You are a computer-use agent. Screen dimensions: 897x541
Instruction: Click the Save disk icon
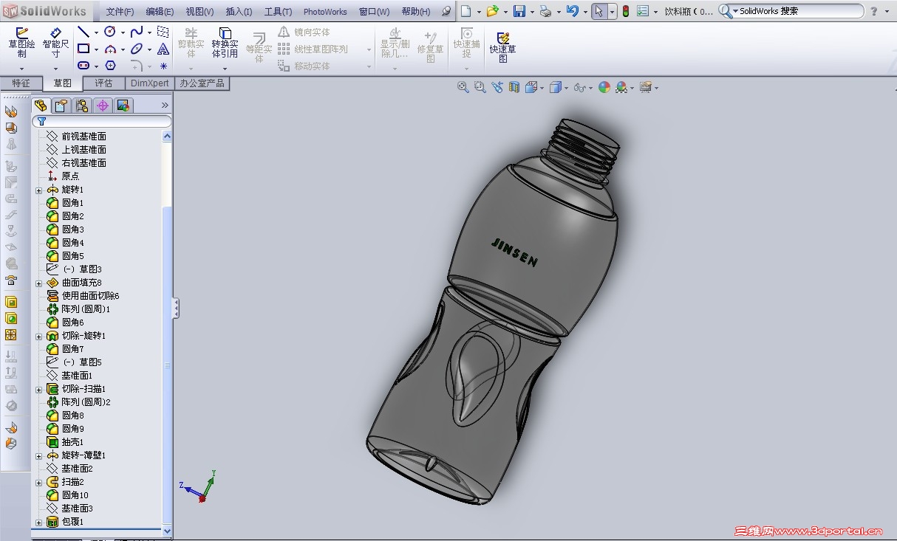(x=519, y=11)
